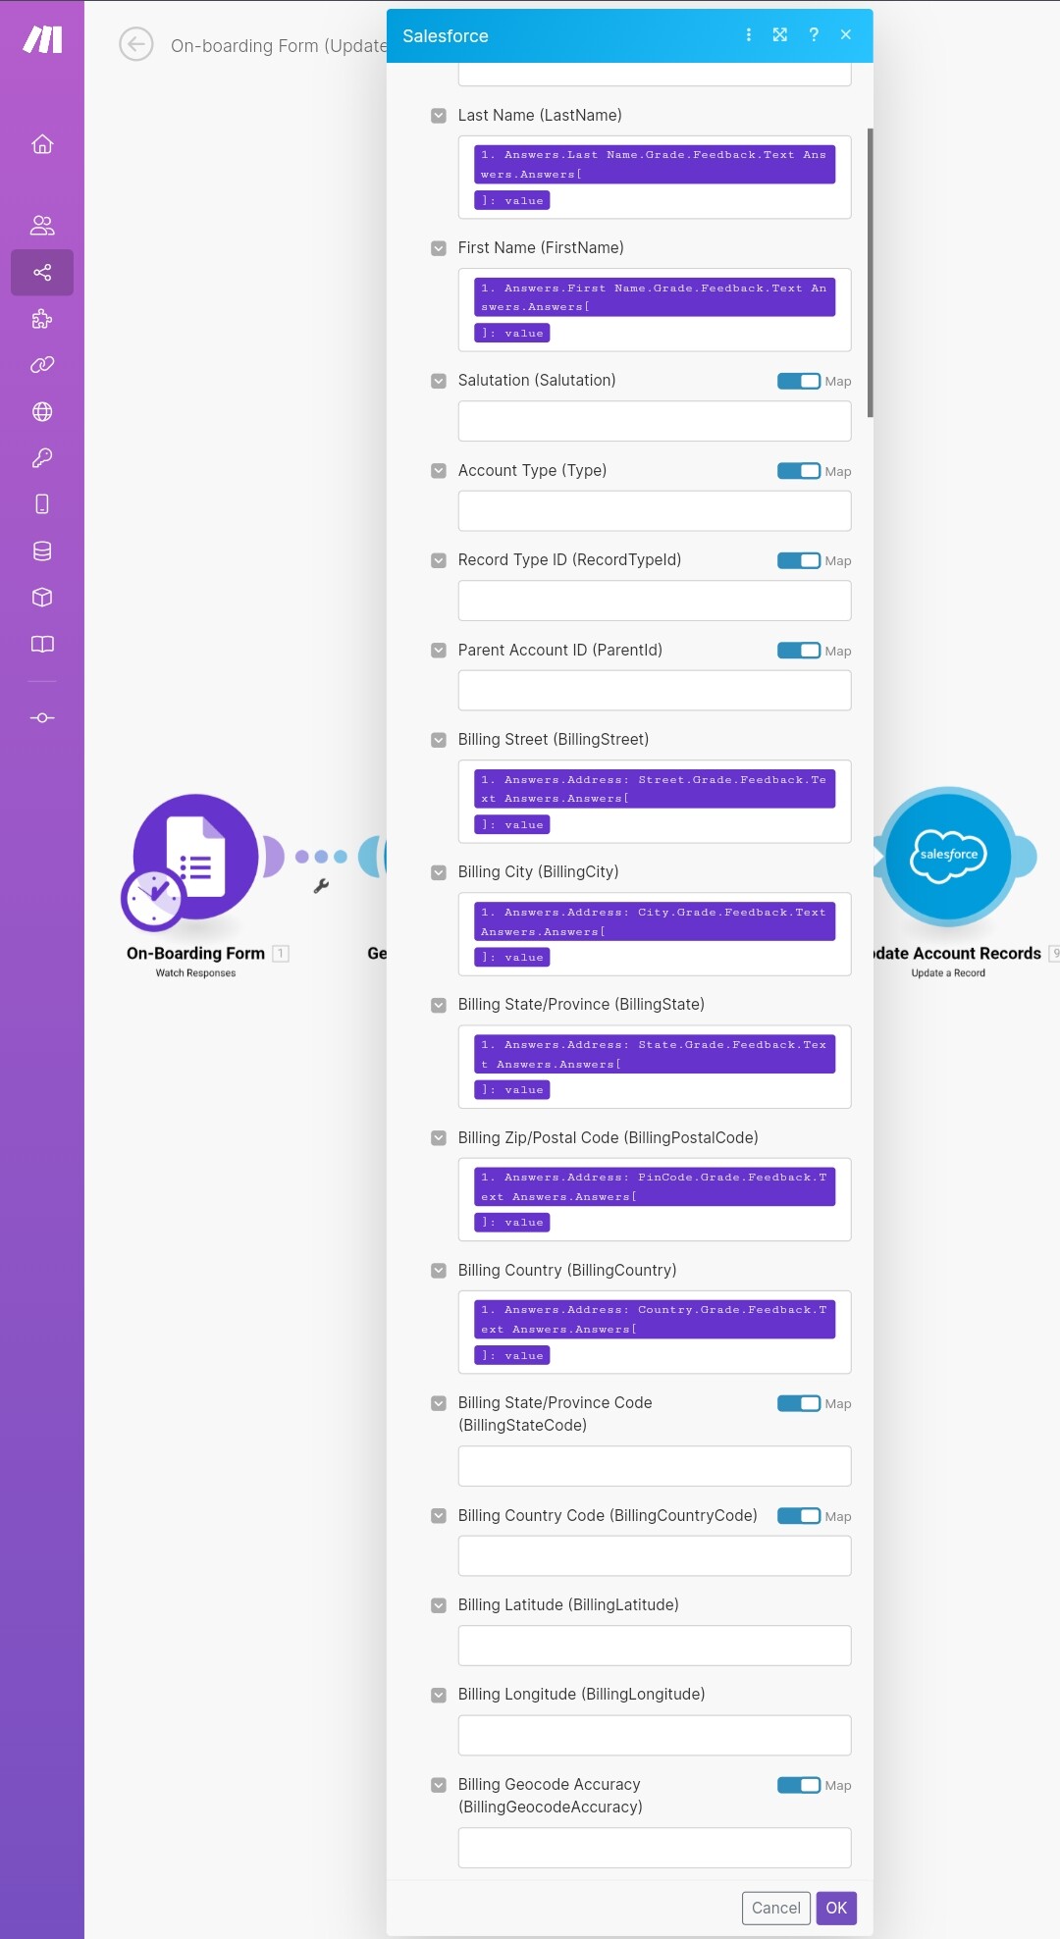Click the dialog vertical scrollbar handle
Image resolution: width=1060 pixels, height=1939 pixels.
pyautogui.click(x=871, y=273)
